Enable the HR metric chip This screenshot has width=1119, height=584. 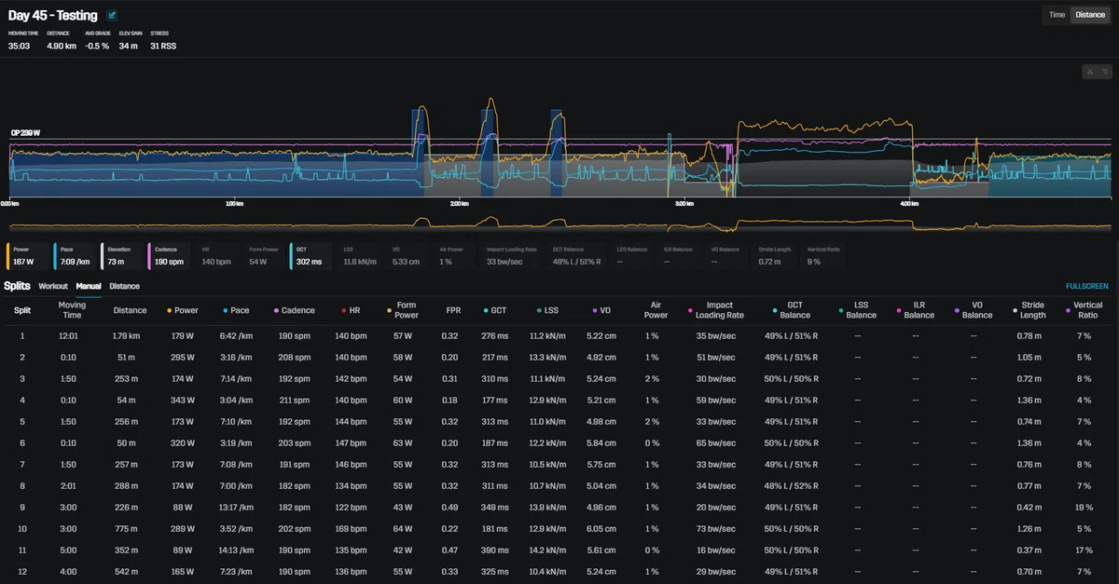pos(216,256)
